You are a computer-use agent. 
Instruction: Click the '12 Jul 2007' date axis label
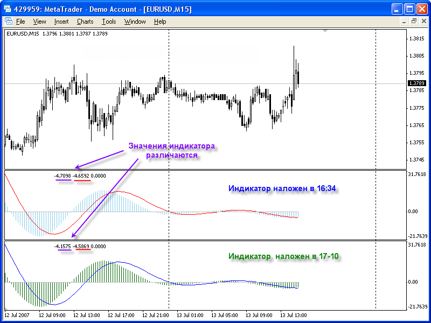(17, 315)
